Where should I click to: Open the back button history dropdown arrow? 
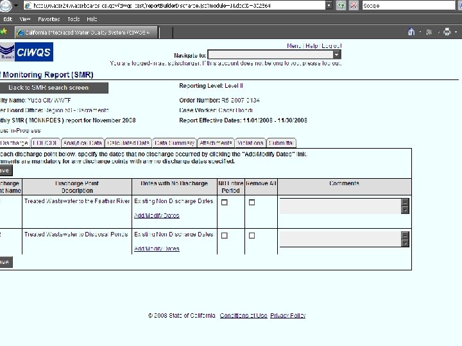click(x=16, y=5)
